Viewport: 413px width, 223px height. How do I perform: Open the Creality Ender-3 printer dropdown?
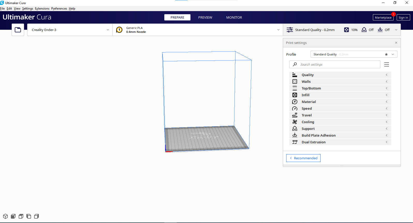(70, 30)
